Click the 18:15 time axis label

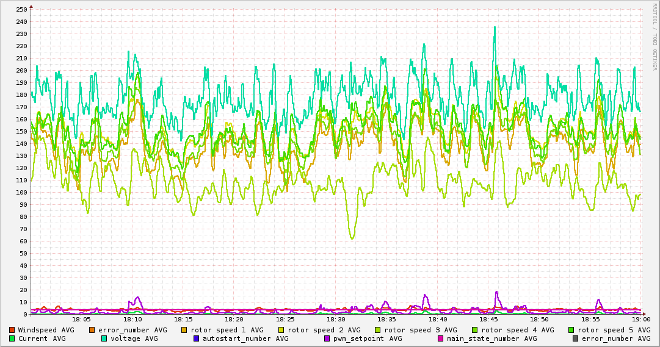click(x=183, y=320)
